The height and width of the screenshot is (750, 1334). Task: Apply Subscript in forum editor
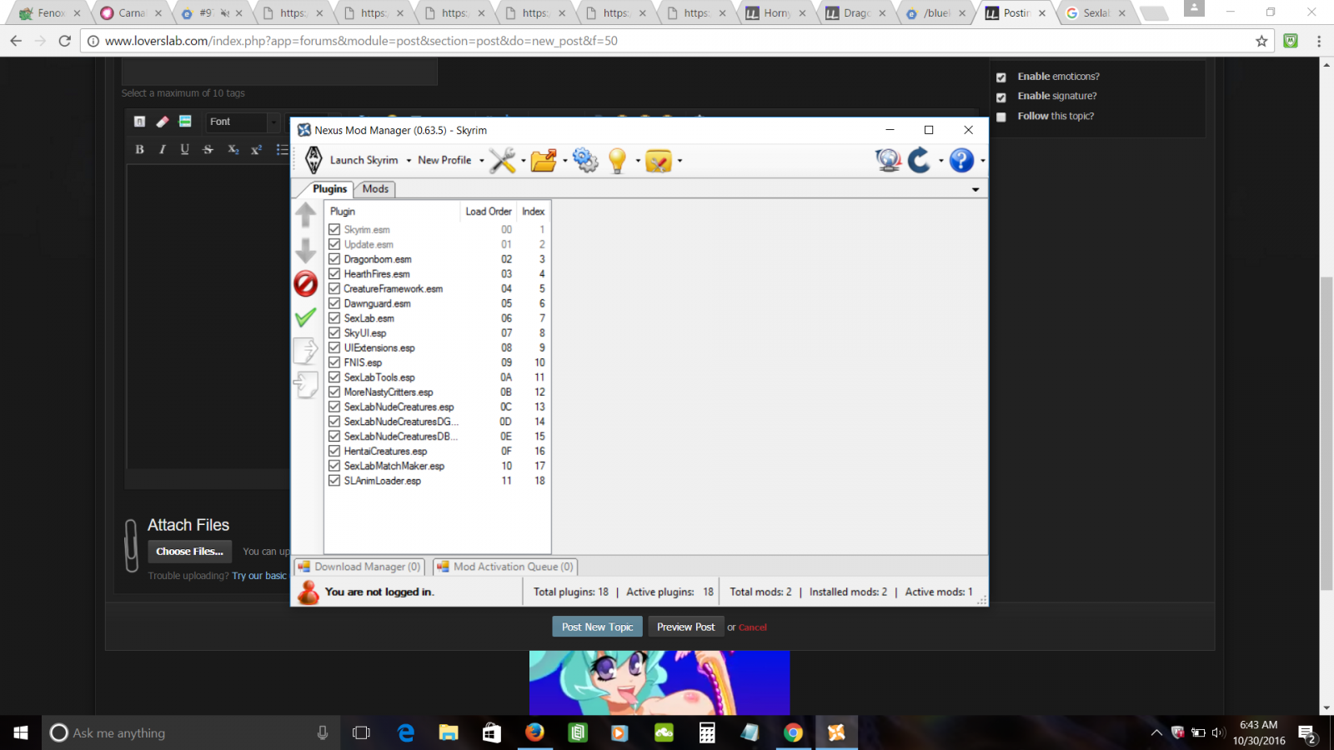(x=233, y=149)
